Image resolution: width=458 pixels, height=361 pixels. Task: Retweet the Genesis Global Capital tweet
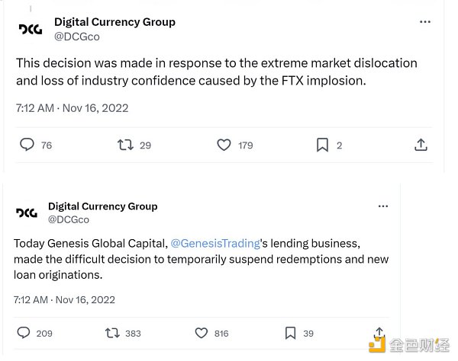(111, 333)
